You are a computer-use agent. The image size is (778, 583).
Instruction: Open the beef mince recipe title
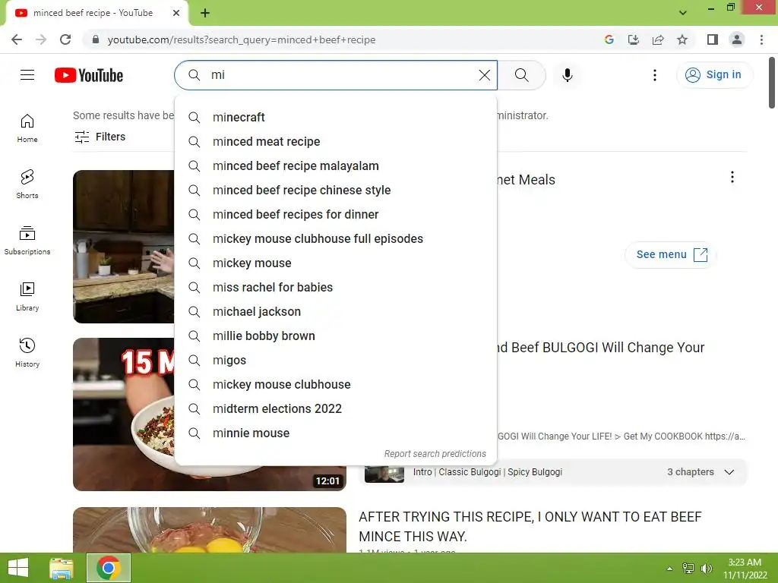[x=530, y=527]
